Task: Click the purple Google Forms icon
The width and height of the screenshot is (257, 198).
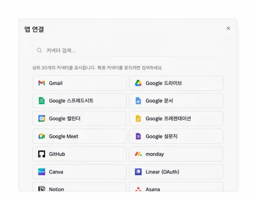Action: (x=138, y=136)
